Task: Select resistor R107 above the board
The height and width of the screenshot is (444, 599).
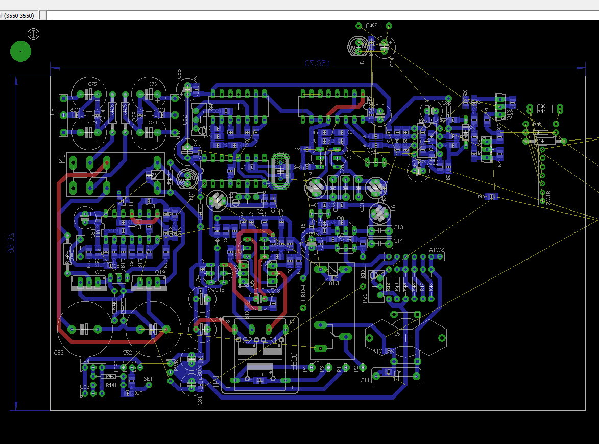Action: [x=373, y=26]
